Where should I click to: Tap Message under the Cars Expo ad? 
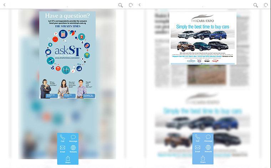[208, 138]
